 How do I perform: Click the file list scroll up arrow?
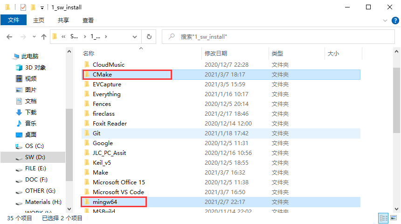396,51
